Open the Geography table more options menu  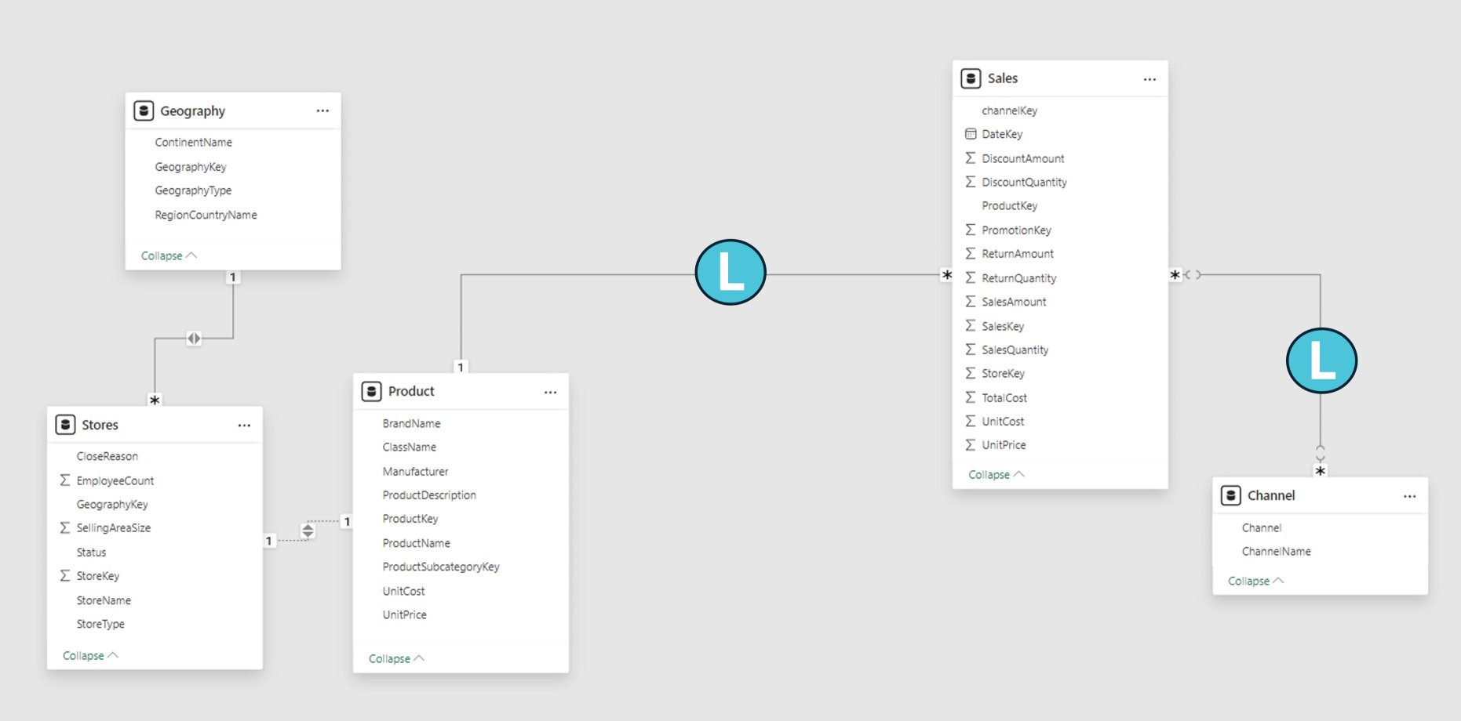tap(322, 111)
